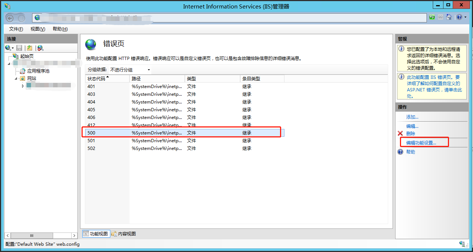This screenshot has width=473, height=252.
Task: Select the 404 error page row
Action: pyautogui.click(x=184, y=102)
